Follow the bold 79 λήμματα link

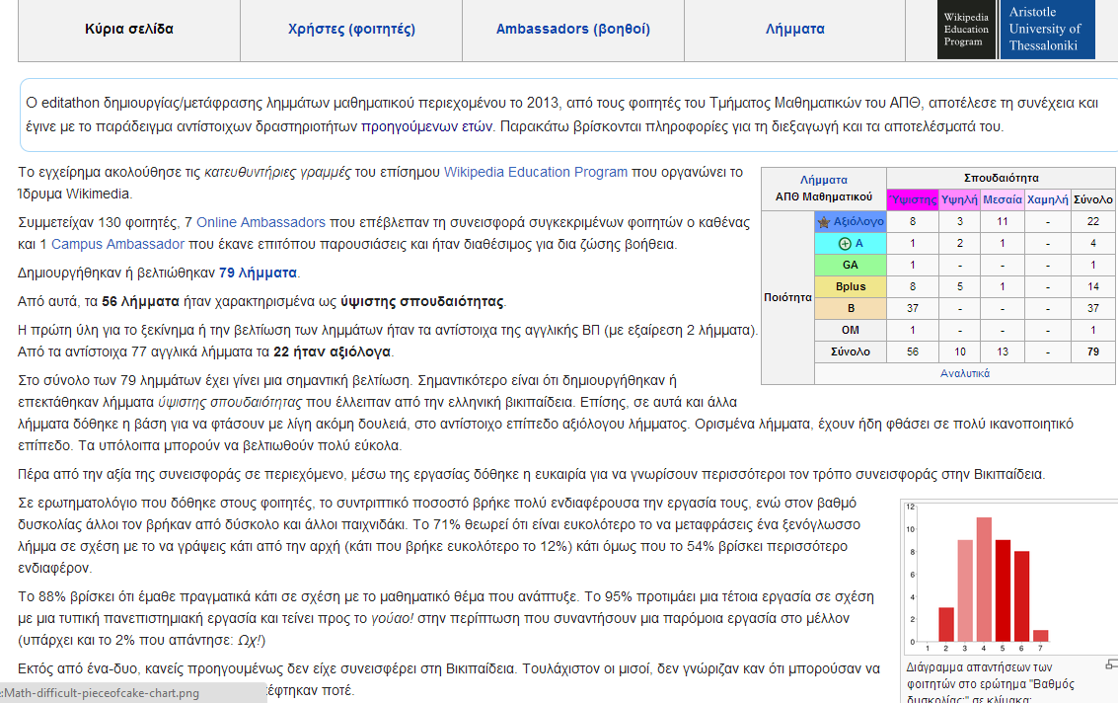[259, 273]
